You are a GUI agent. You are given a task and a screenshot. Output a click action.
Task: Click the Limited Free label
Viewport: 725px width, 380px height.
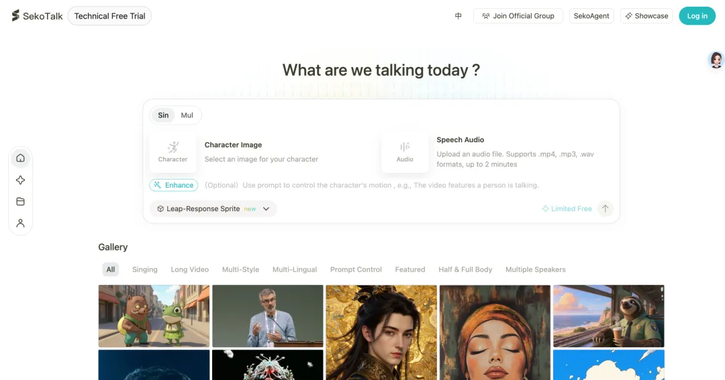click(x=567, y=208)
